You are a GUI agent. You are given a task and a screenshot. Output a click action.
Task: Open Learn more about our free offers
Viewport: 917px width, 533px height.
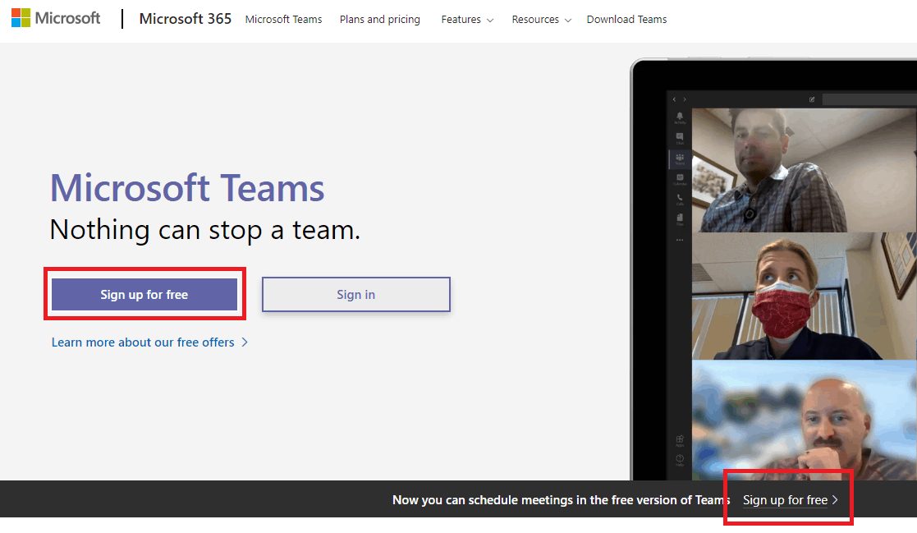[x=149, y=342]
